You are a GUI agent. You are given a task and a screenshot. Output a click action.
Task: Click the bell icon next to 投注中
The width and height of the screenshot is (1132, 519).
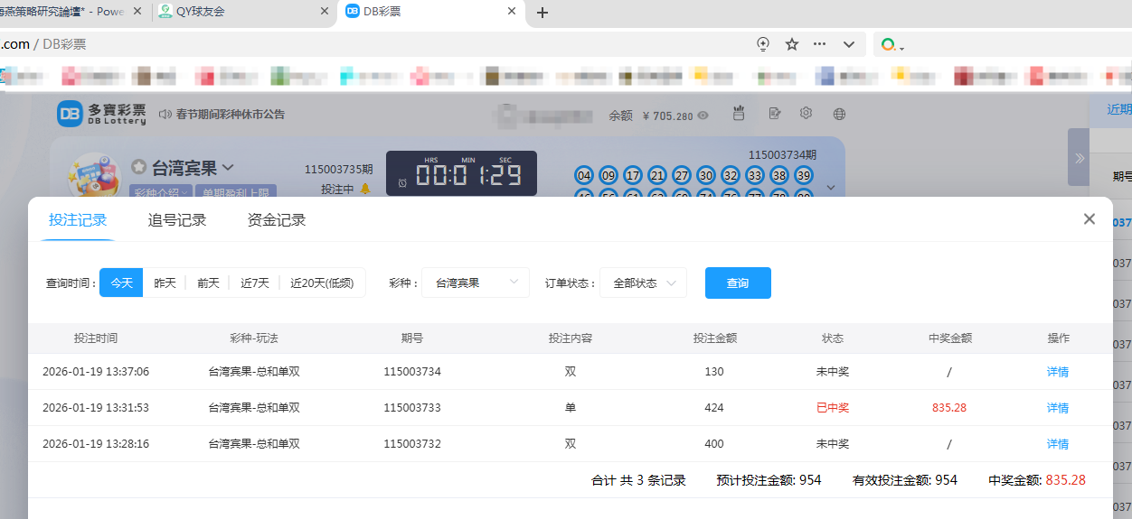point(365,189)
